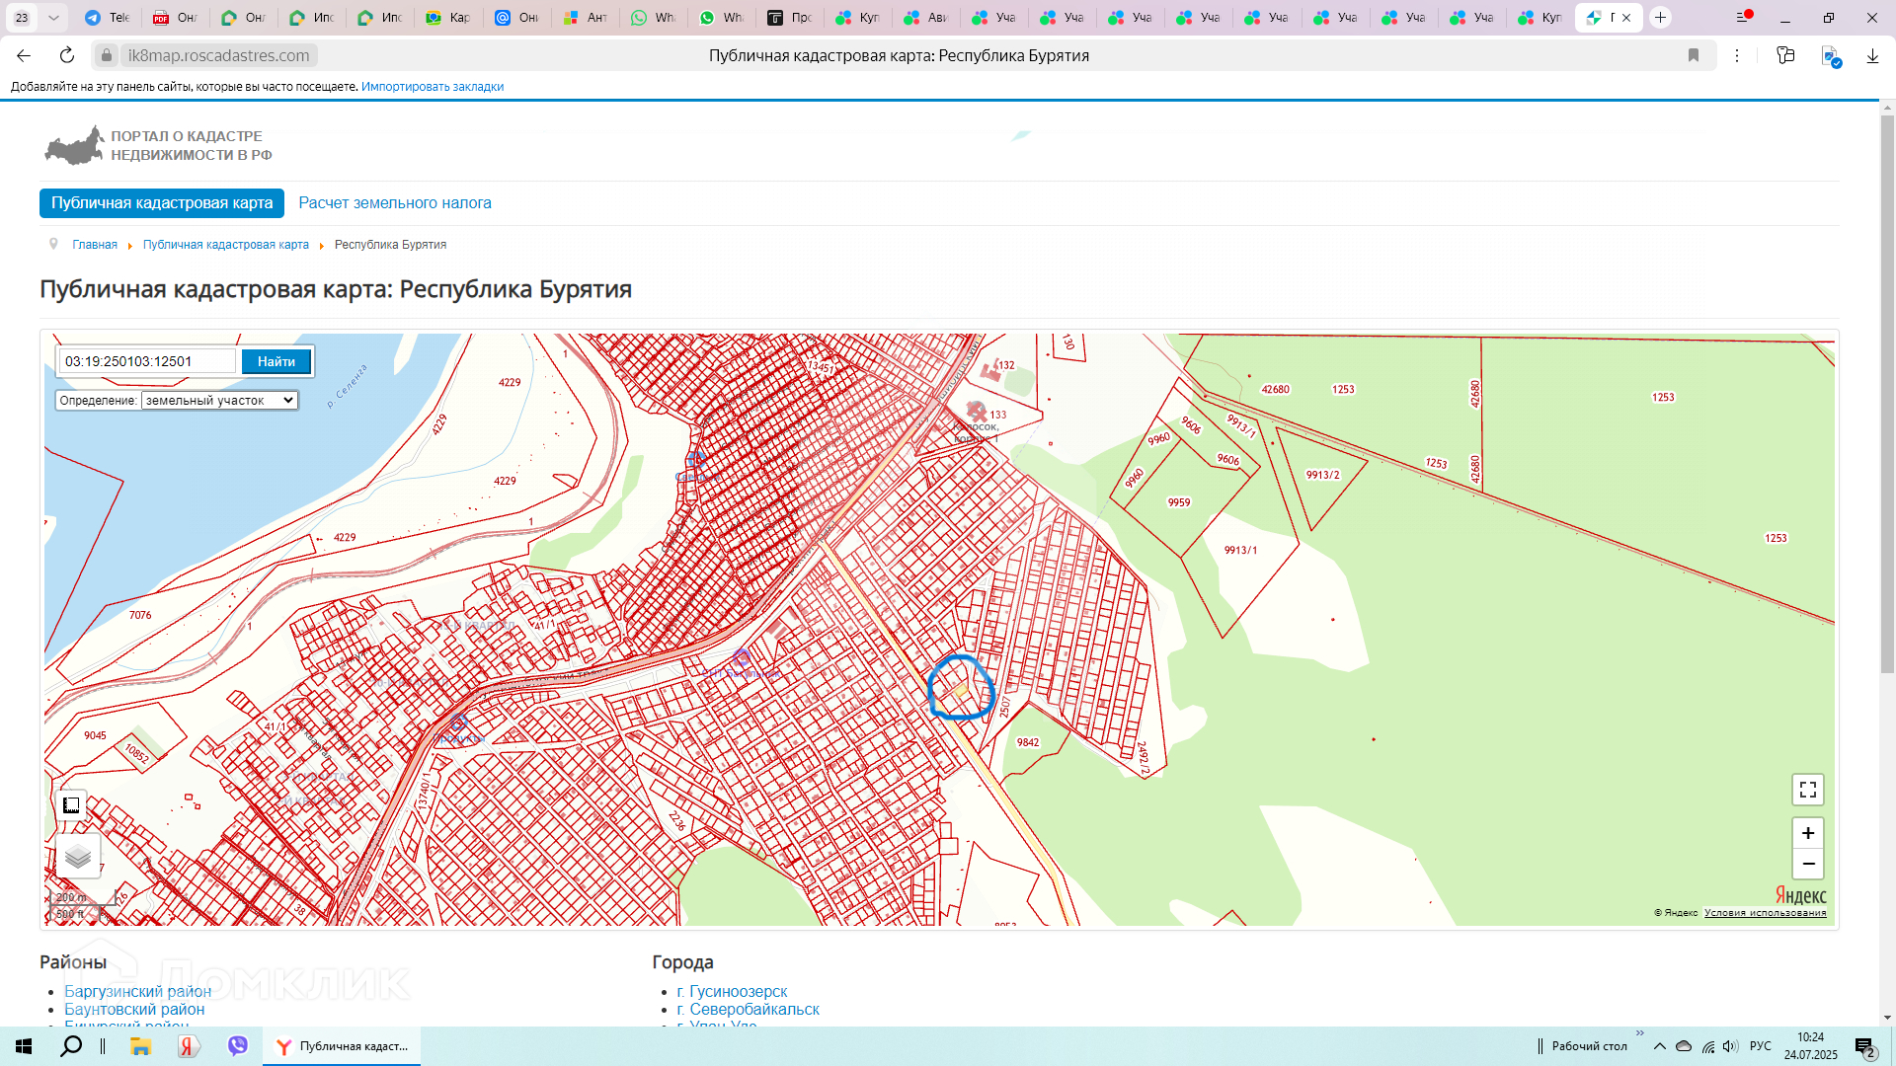The height and width of the screenshot is (1066, 1896).
Task: Zoom out the map with minus button
Action: [x=1807, y=864]
